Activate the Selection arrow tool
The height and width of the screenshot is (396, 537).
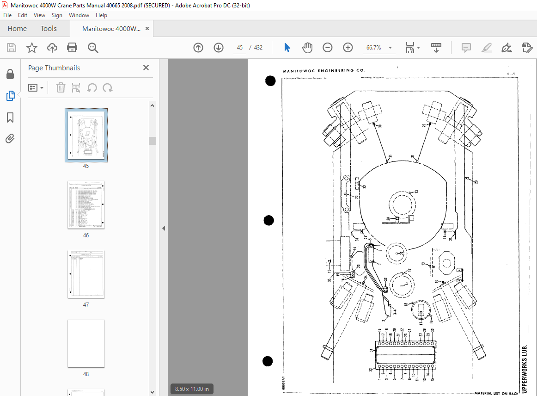[x=287, y=48]
